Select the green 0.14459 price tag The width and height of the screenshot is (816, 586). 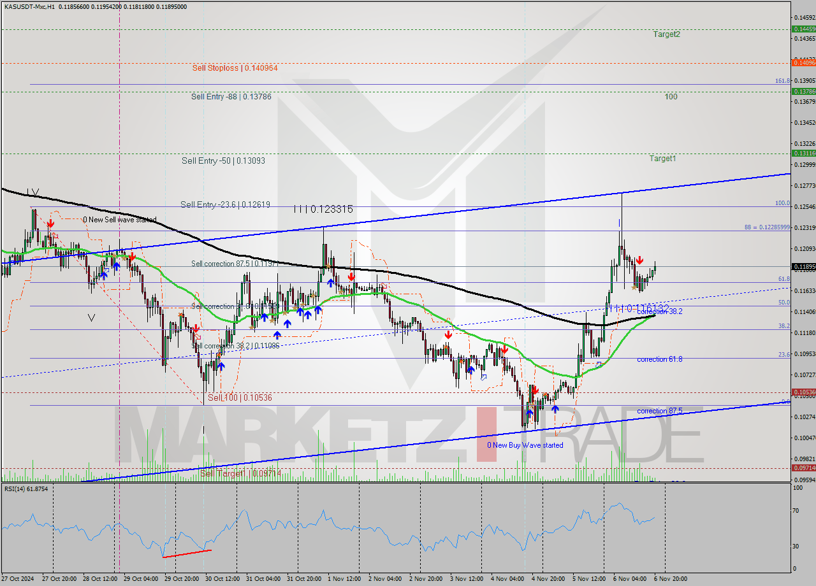pos(803,29)
